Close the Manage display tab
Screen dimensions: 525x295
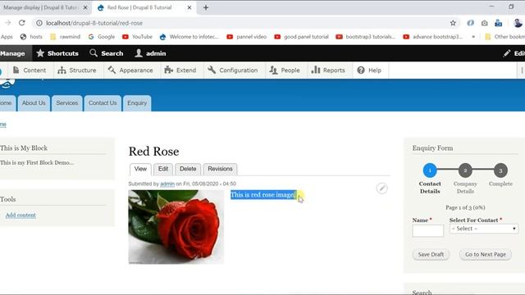click(85, 7)
